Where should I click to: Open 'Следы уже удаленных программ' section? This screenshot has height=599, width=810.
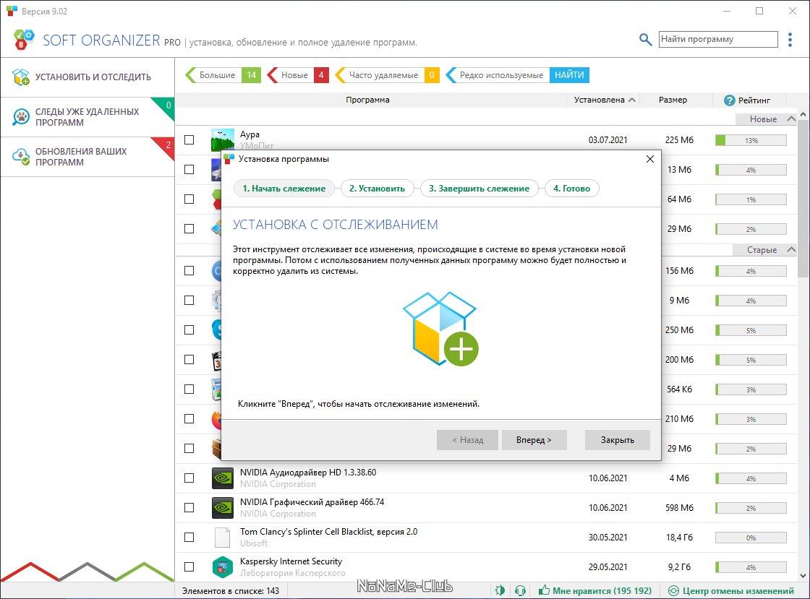pos(88,117)
